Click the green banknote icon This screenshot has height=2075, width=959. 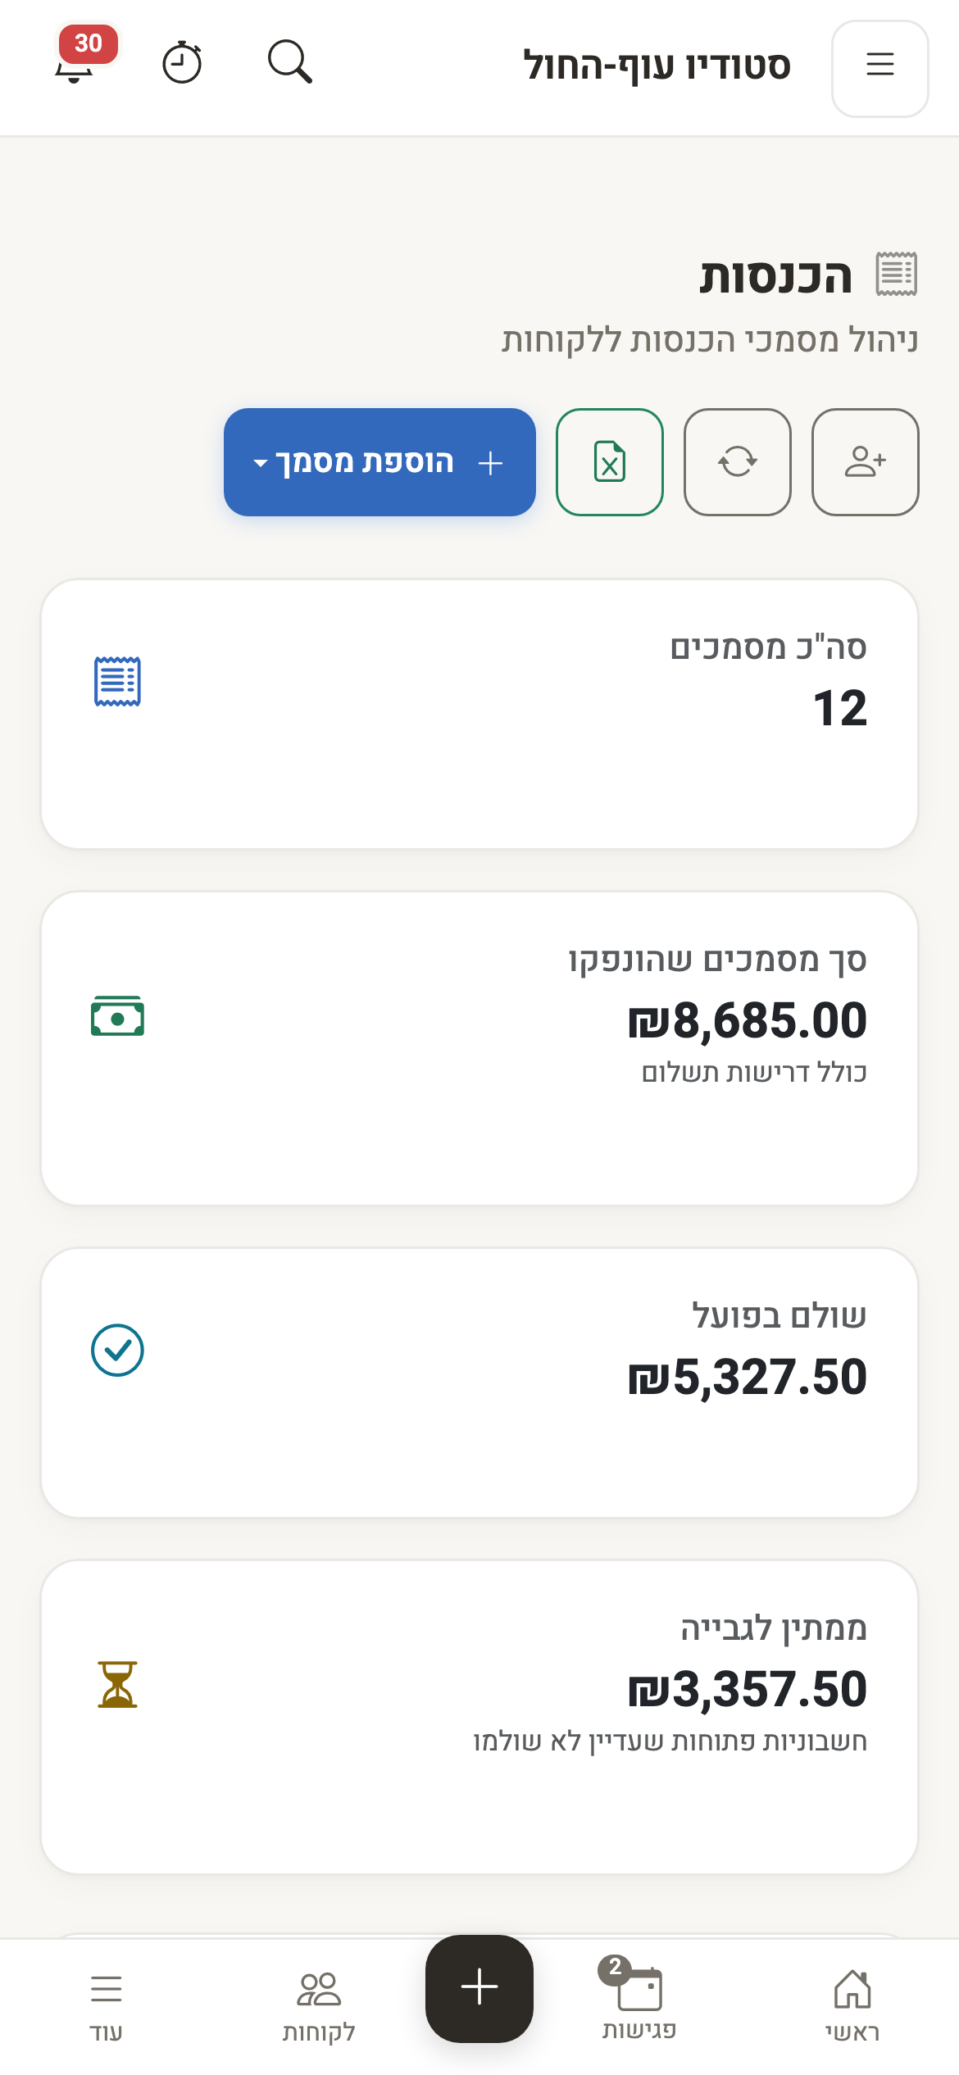pyautogui.click(x=117, y=1016)
